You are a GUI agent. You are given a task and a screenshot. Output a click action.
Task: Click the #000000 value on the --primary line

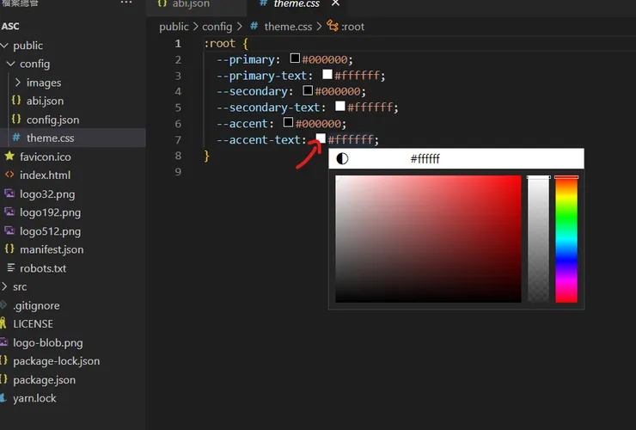[x=325, y=59]
